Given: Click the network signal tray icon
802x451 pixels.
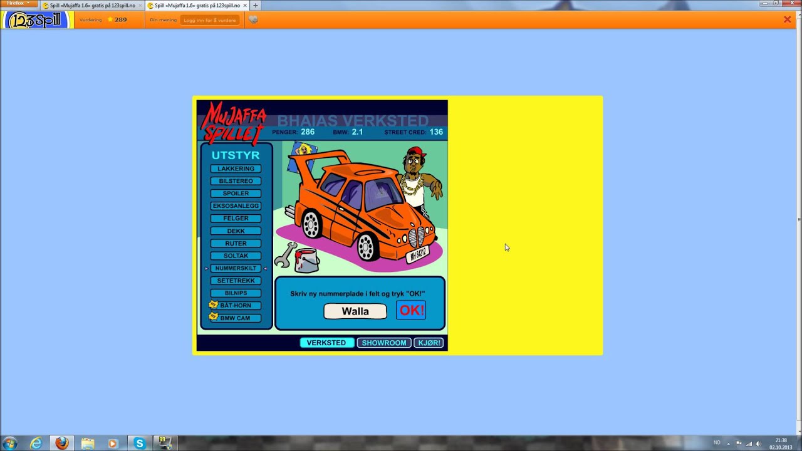Looking at the screenshot, I should (x=749, y=443).
